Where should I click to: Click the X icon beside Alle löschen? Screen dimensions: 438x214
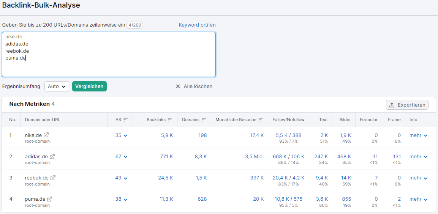point(178,87)
